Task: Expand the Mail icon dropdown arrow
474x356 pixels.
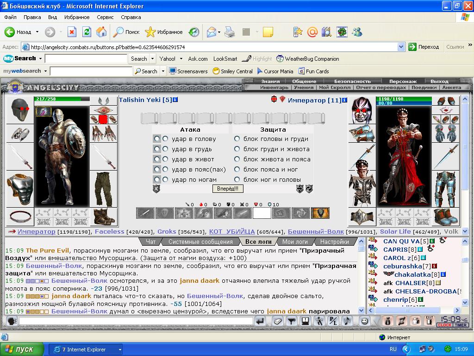Action: [x=219, y=32]
